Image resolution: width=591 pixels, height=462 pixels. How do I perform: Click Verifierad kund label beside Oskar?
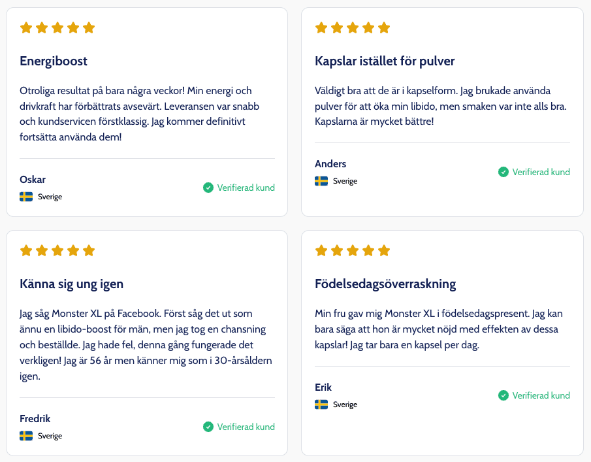click(x=246, y=188)
